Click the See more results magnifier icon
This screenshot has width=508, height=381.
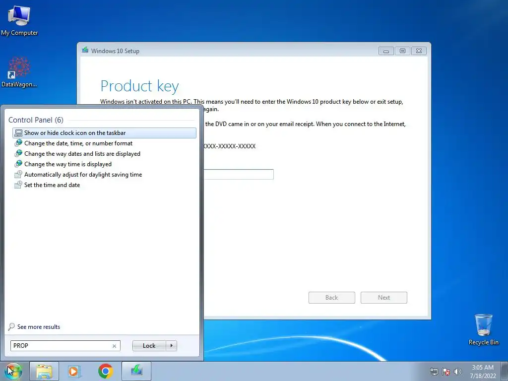11,326
